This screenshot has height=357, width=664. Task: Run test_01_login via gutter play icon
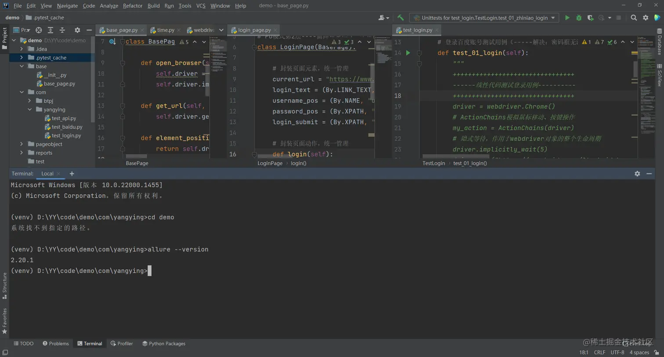click(x=408, y=53)
